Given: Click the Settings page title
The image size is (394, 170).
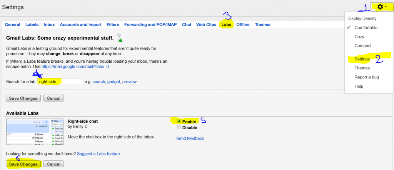Looking at the screenshot, I should (x=13, y=7).
